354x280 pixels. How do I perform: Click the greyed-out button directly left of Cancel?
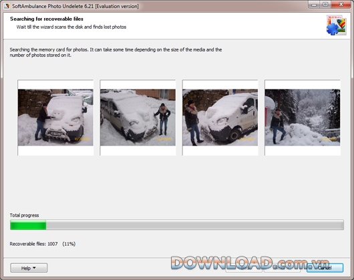tap(283, 268)
